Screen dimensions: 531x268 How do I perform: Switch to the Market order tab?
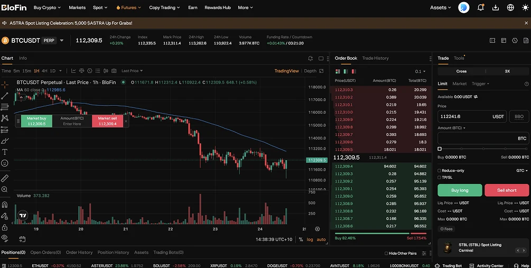(x=459, y=84)
